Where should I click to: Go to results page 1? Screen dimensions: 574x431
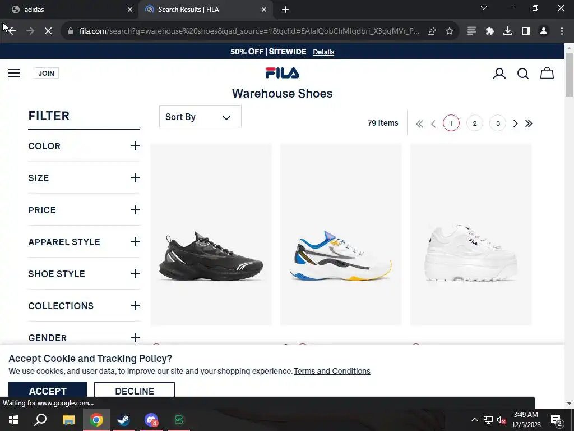451,123
